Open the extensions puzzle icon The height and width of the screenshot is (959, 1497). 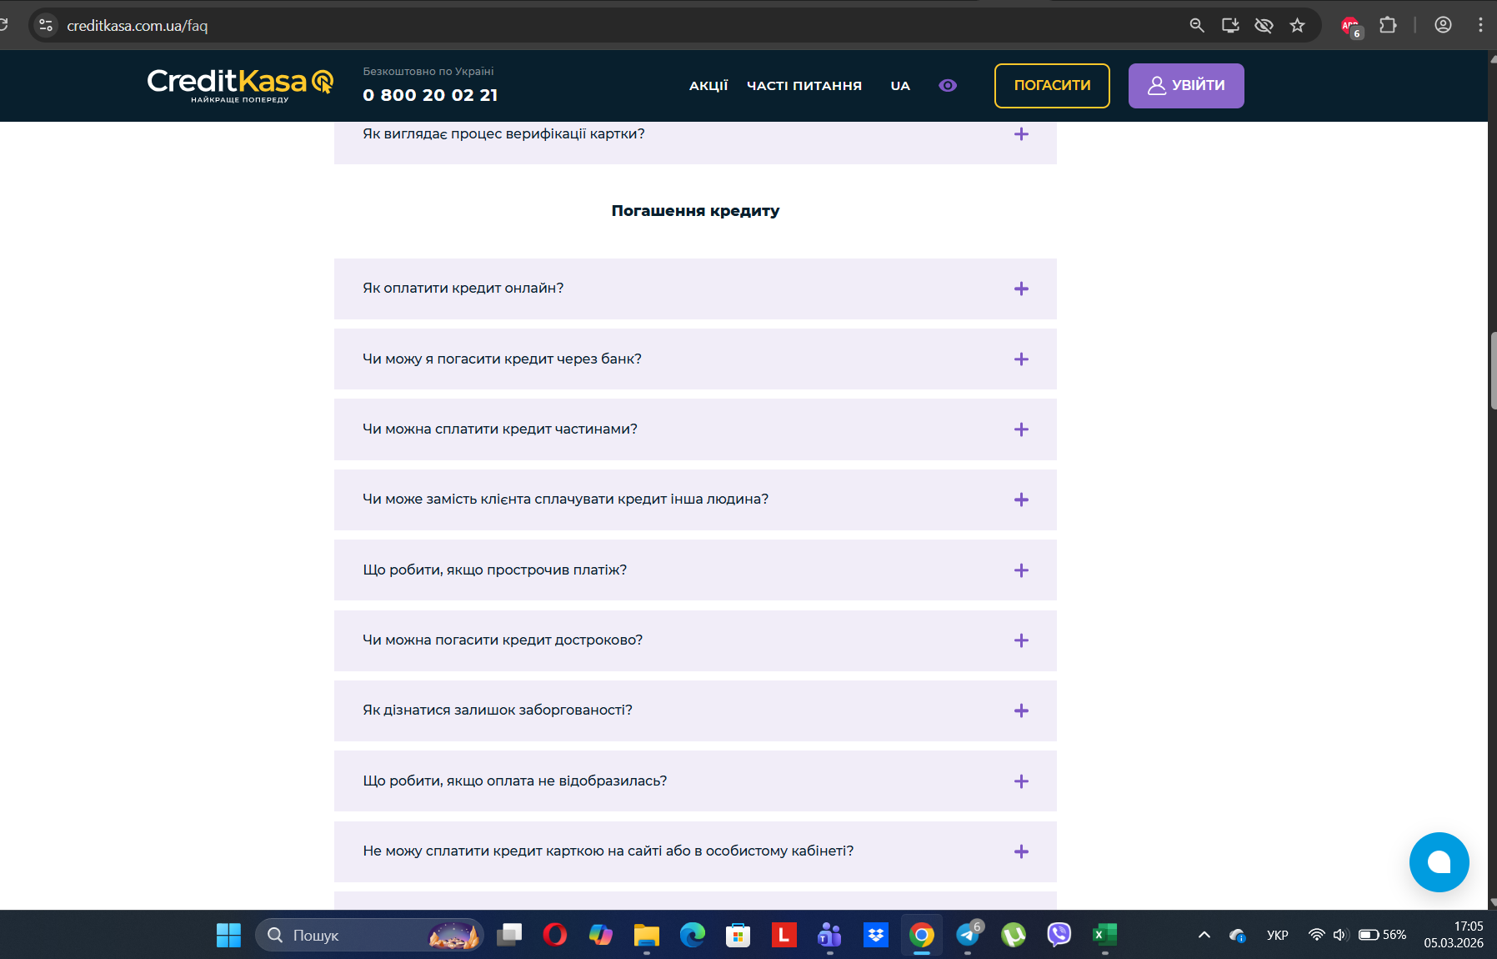[1388, 25]
